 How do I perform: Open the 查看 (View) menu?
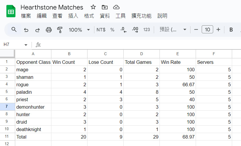(57, 16)
